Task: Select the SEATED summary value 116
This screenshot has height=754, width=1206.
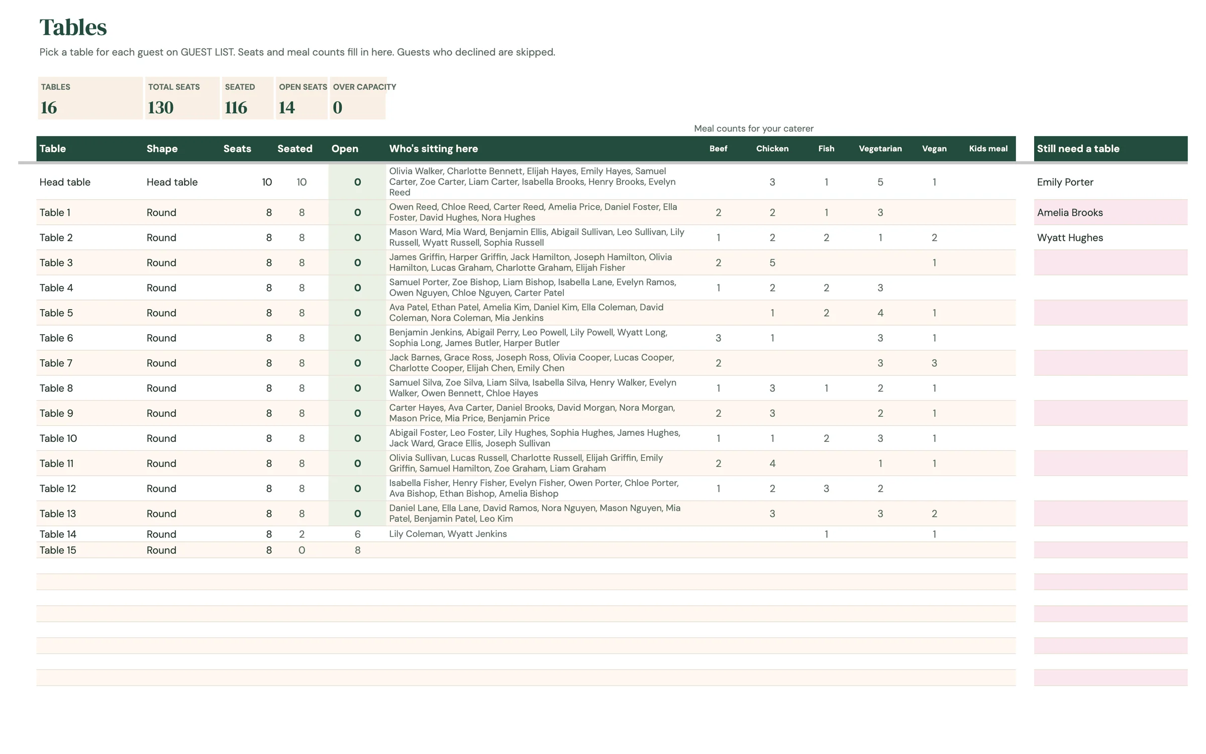Action: click(236, 107)
